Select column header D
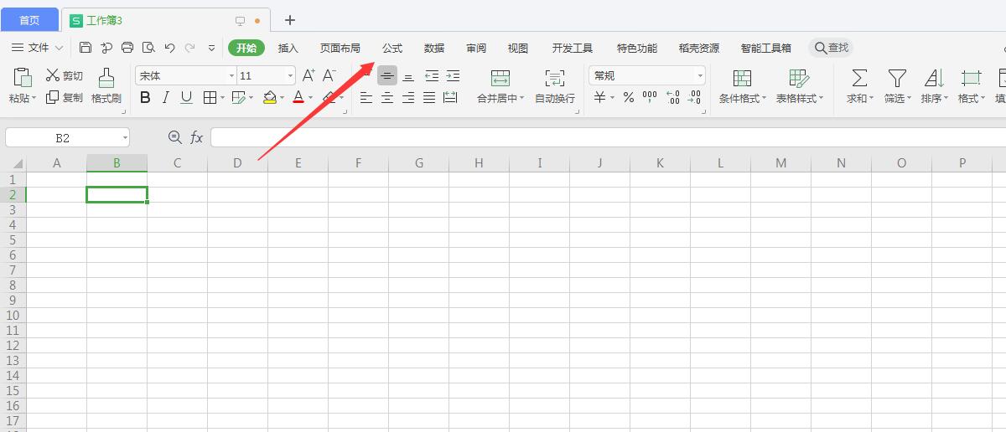This screenshot has height=432, width=1006. point(237,162)
